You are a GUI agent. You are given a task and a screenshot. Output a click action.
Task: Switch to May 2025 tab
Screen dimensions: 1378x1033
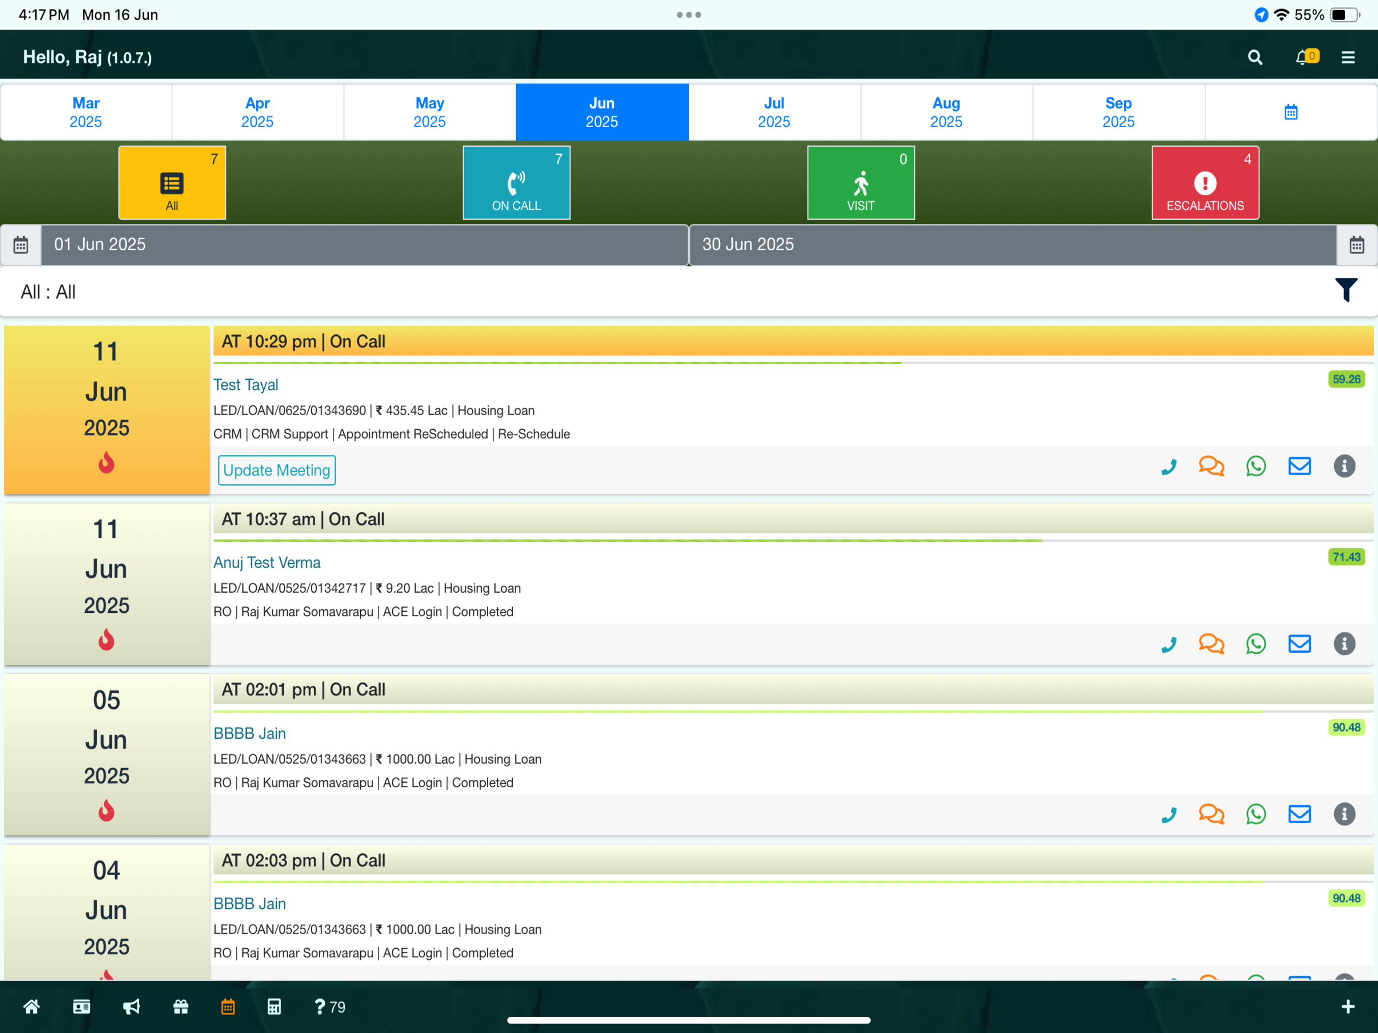tap(430, 112)
